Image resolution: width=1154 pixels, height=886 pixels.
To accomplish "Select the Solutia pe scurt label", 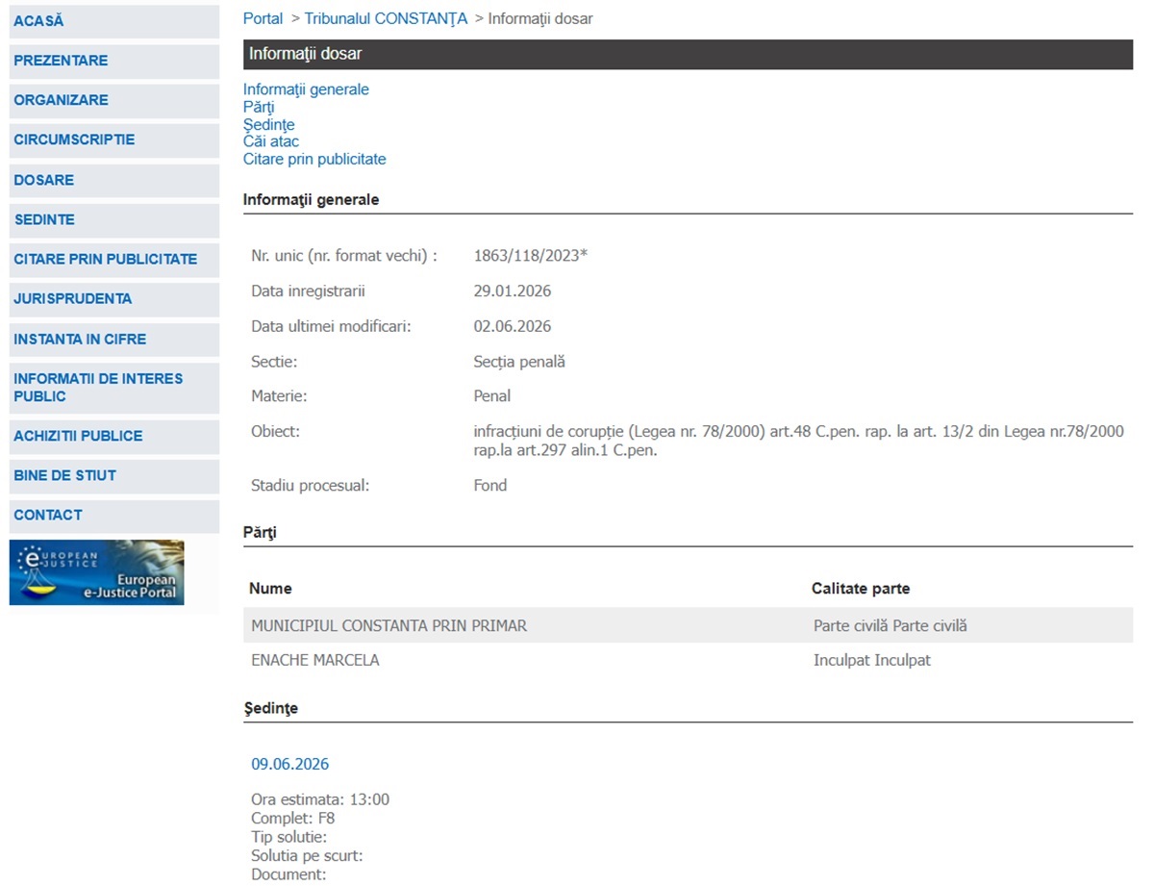I will click(307, 856).
